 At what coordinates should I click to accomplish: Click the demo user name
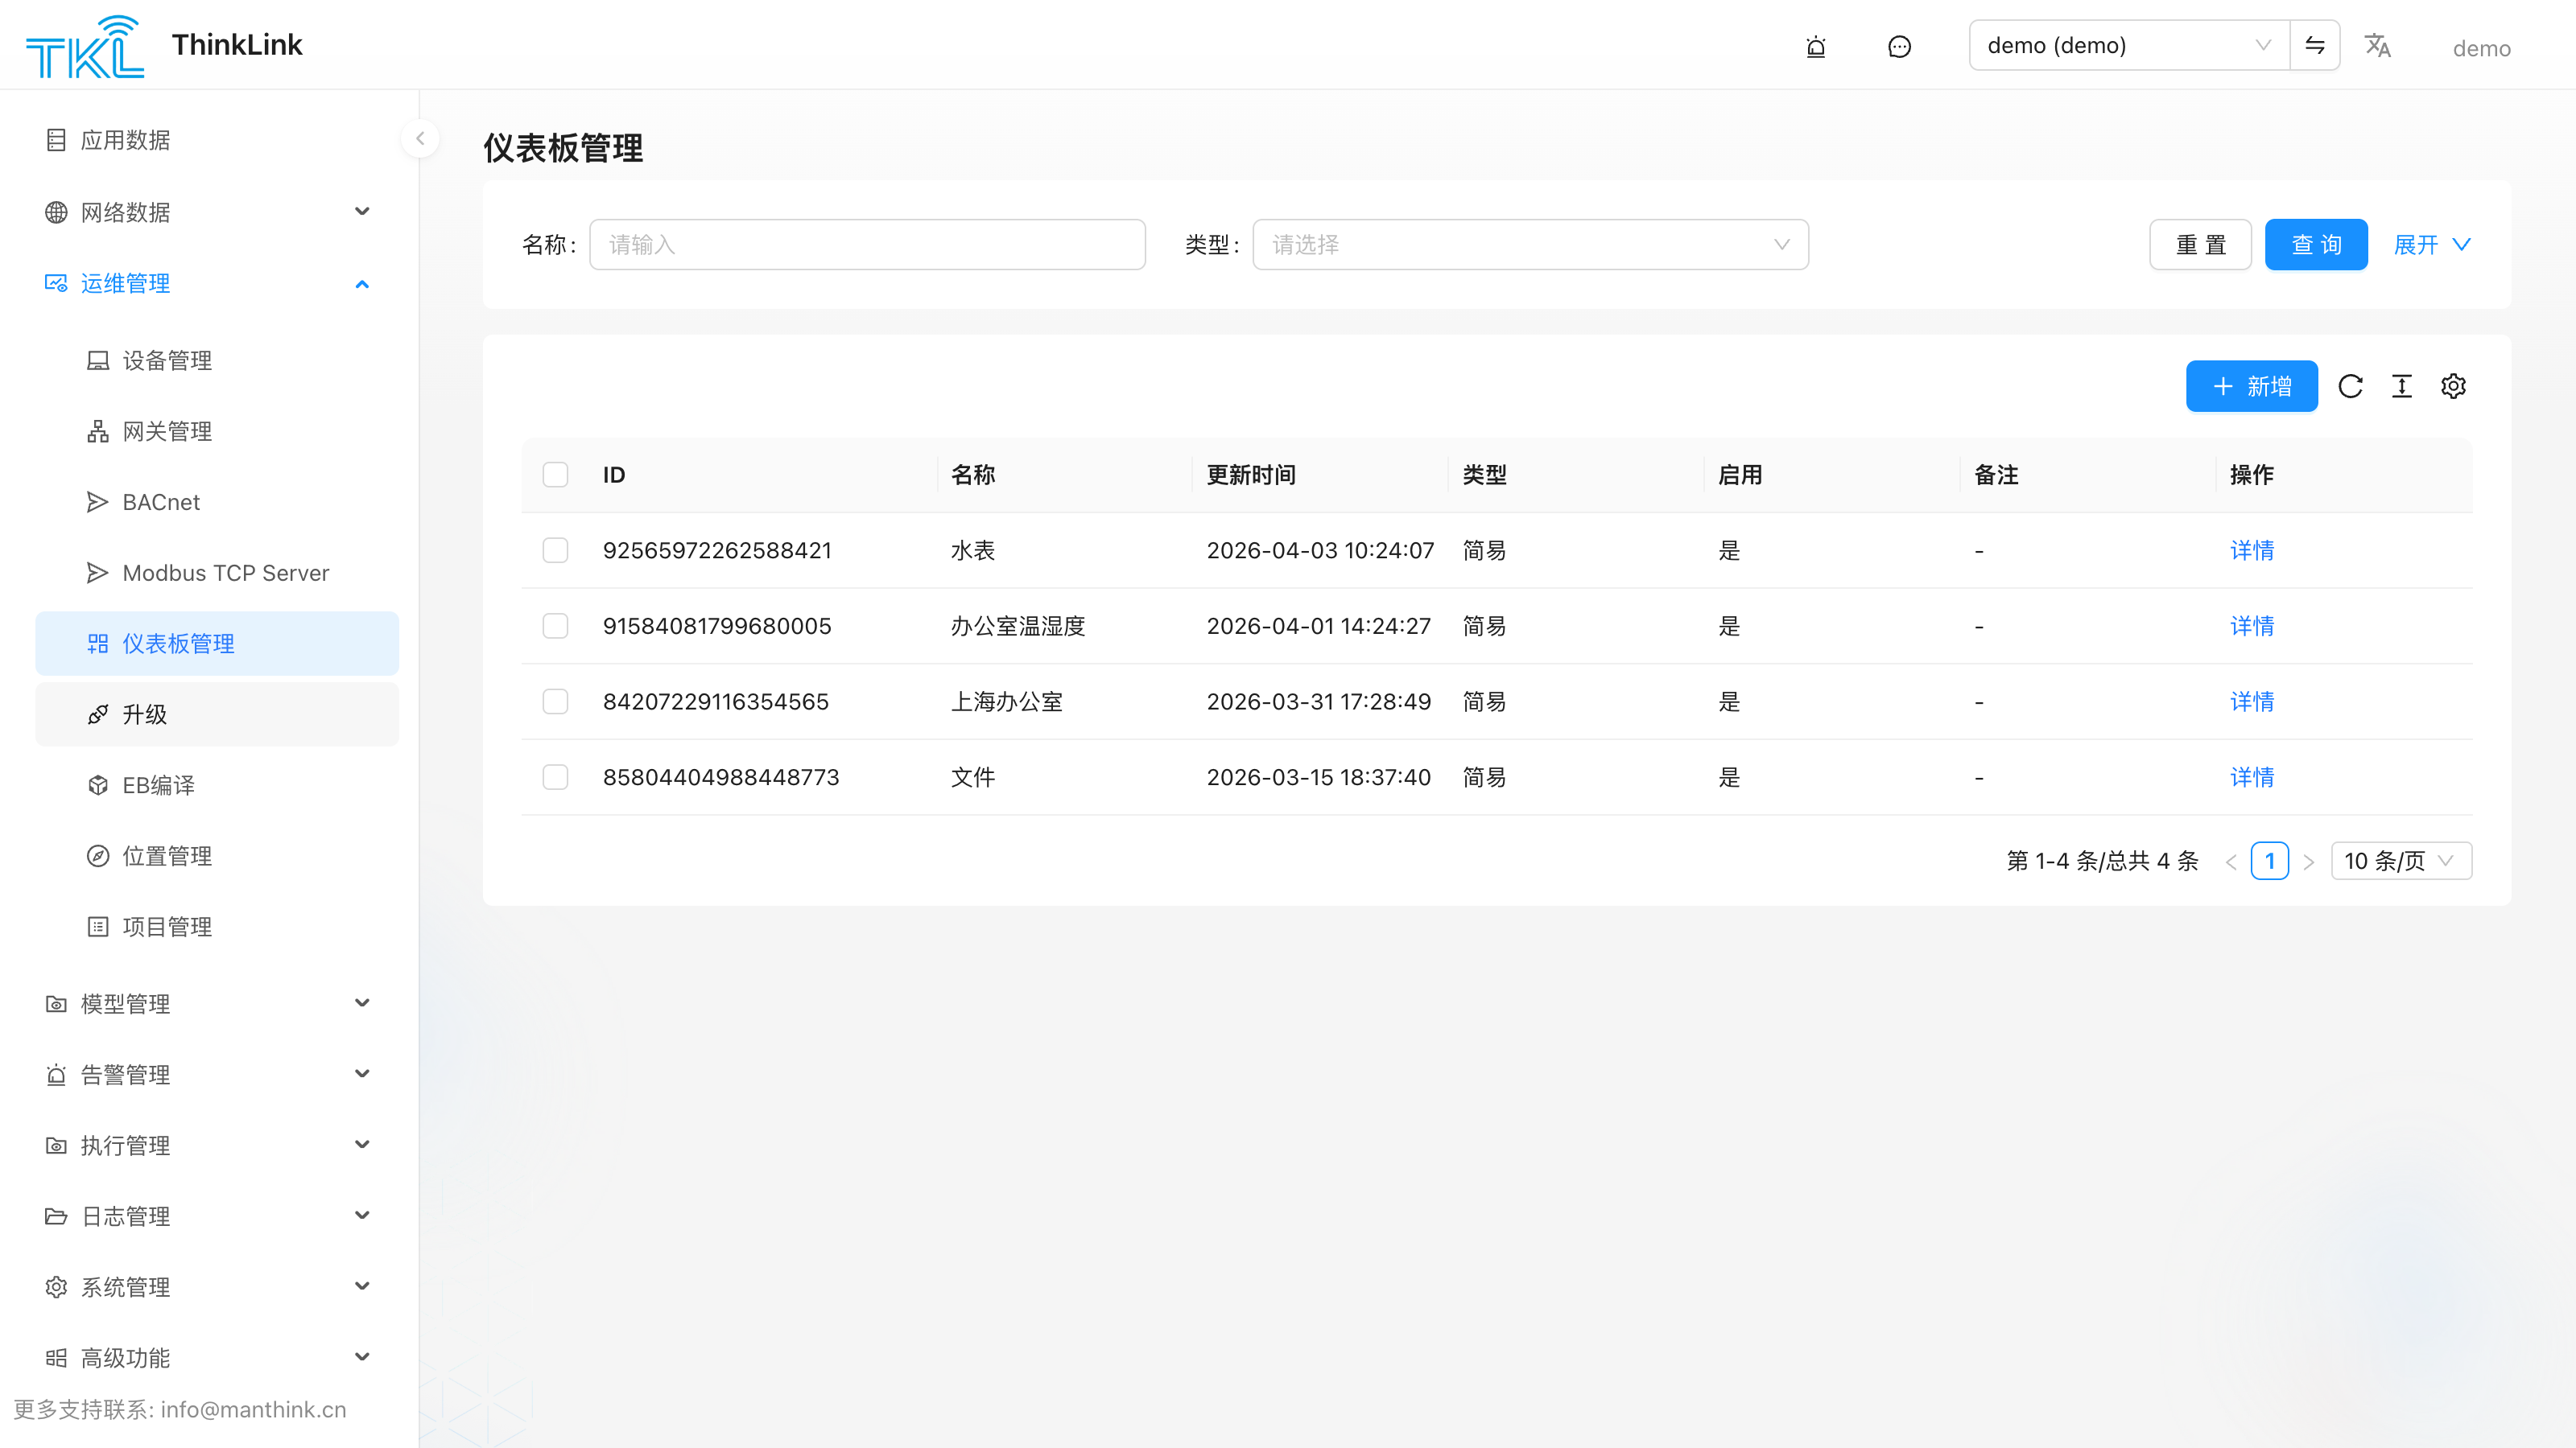[2481, 48]
